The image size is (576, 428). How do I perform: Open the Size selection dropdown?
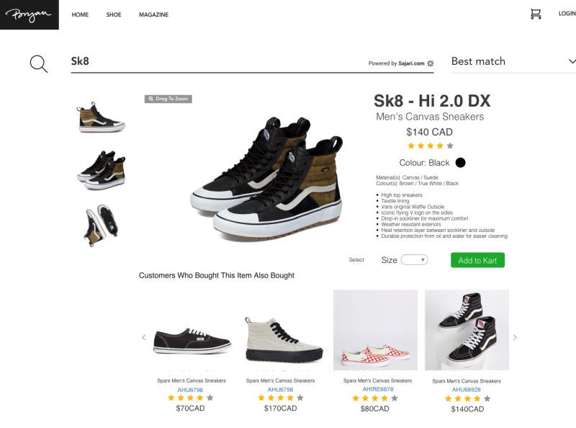point(415,259)
